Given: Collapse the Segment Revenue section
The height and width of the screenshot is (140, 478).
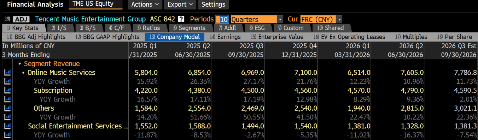Looking at the screenshot, I should [20, 64].
